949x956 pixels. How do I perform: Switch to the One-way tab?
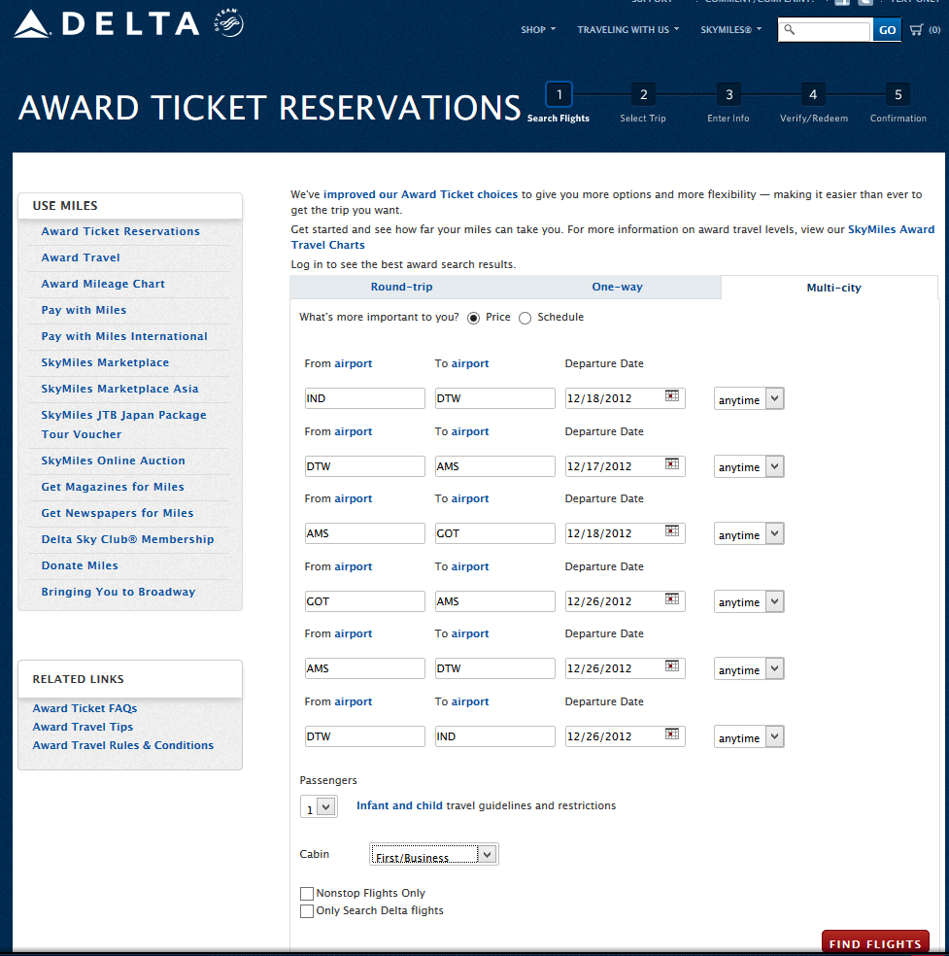[x=617, y=288]
